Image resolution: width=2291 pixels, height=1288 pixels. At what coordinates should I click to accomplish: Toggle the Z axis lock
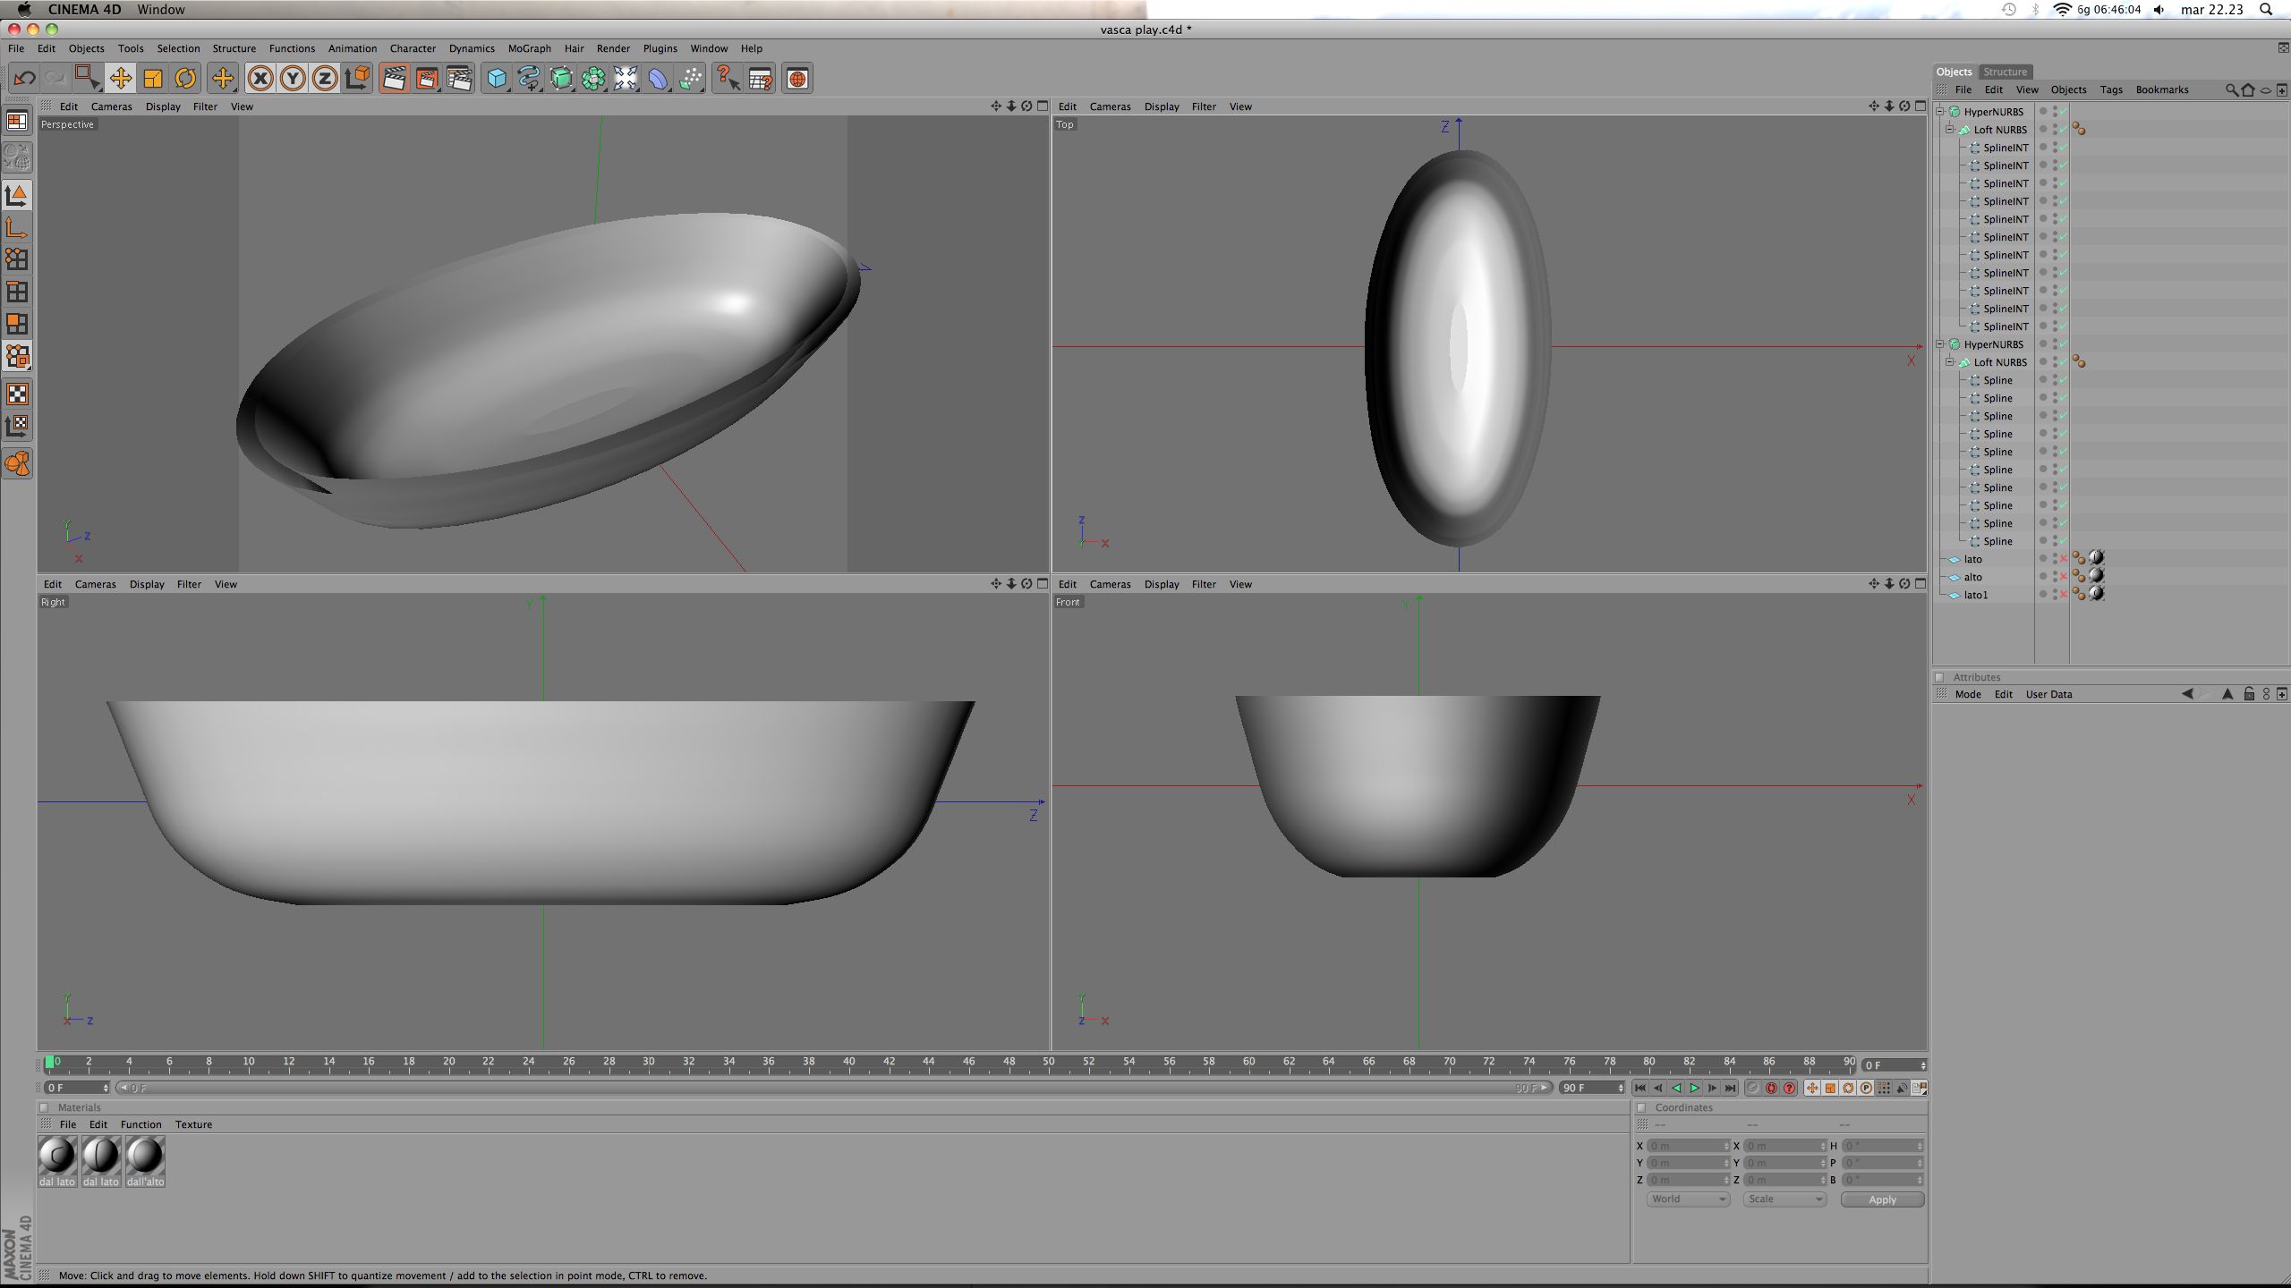pos(325,79)
